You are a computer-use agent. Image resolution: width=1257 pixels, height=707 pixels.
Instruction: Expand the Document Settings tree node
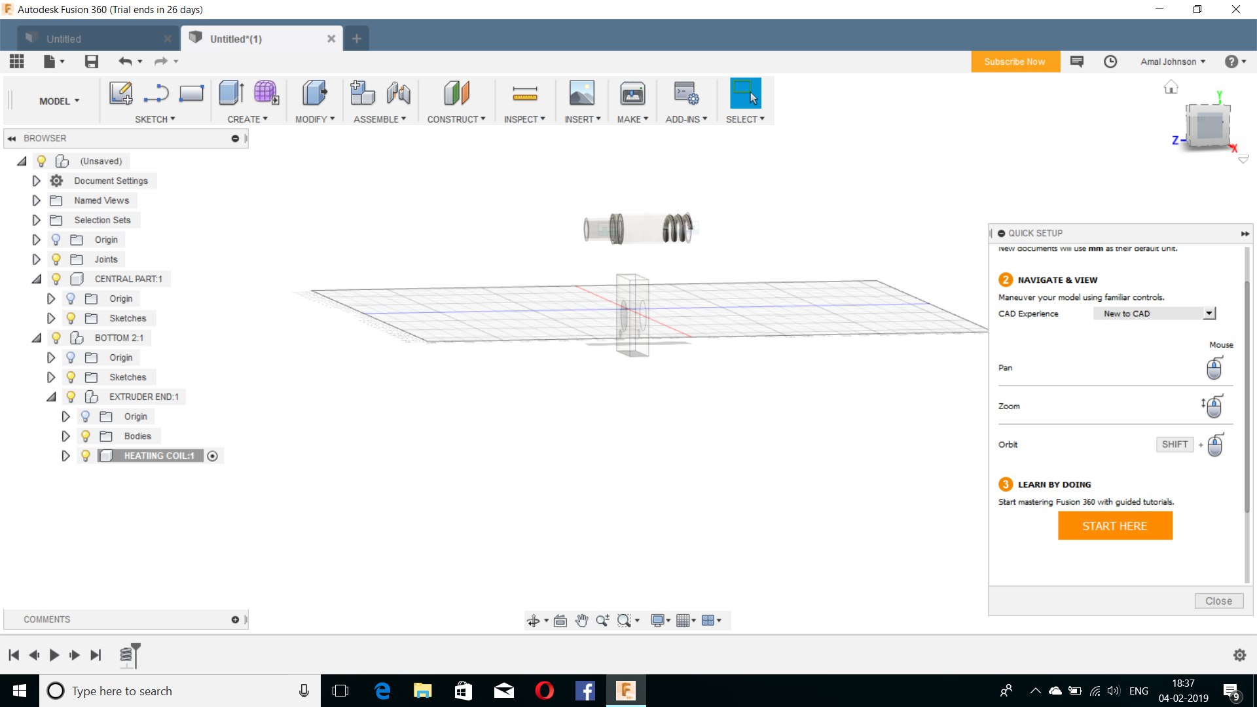tap(36, 181)
